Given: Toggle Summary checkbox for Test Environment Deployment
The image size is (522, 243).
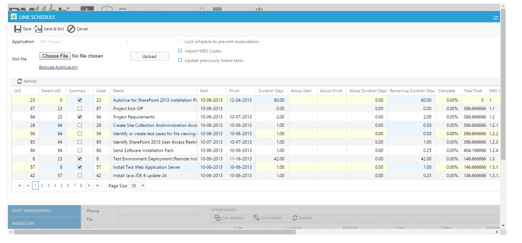Looking at the screenshot, I should point(80,159).
